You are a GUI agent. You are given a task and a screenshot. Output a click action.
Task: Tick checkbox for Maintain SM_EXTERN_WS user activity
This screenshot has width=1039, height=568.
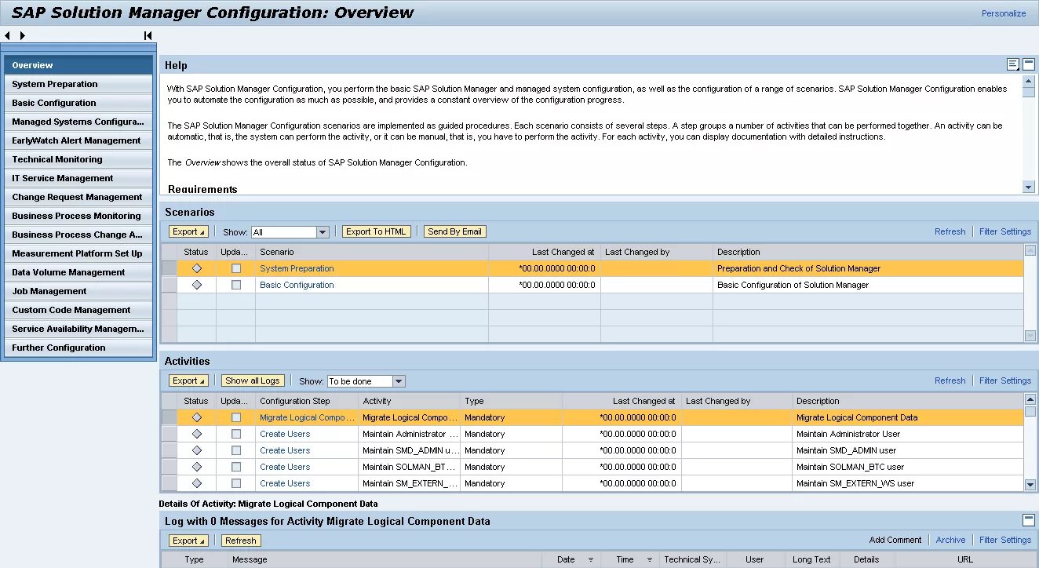click(x=236, y=483)
